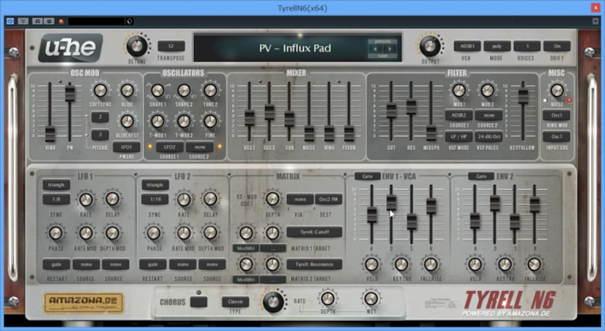The height and width of the screenshot is (331, 605).
Task: Open the presets browser button
Action: click(383, 41)
